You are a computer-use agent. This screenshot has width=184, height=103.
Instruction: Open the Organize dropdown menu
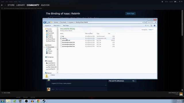[48, 25]
